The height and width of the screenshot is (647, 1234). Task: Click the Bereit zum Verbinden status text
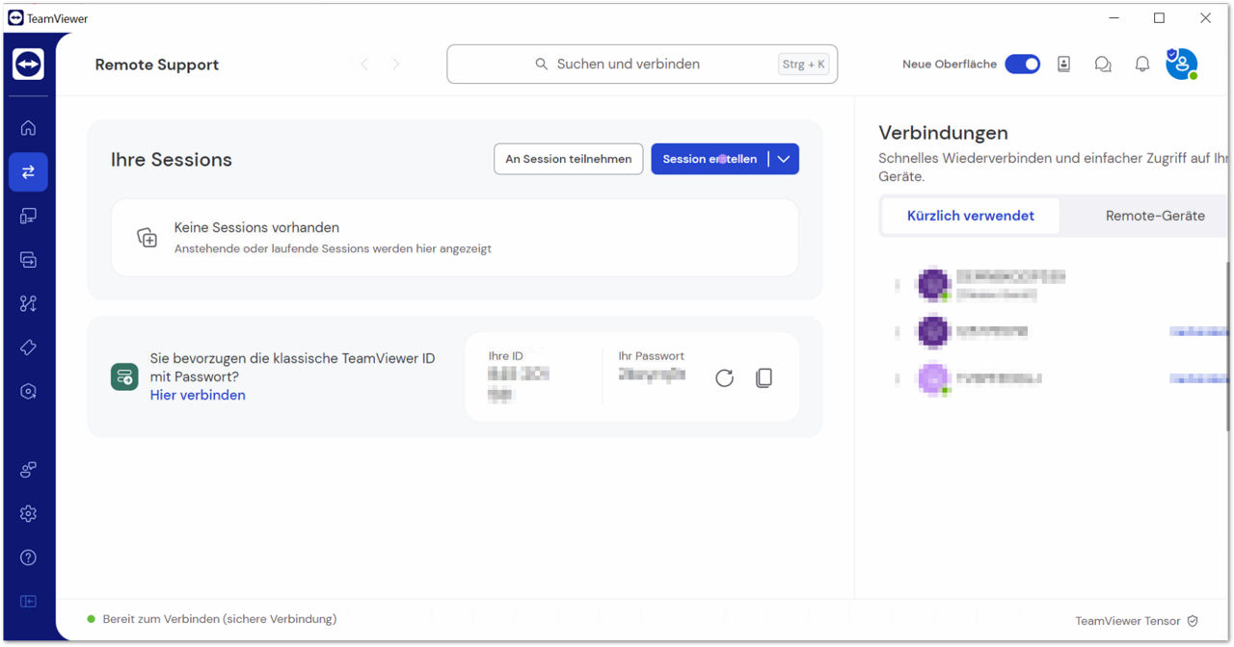pyautogui.click(x=220, y=619)
